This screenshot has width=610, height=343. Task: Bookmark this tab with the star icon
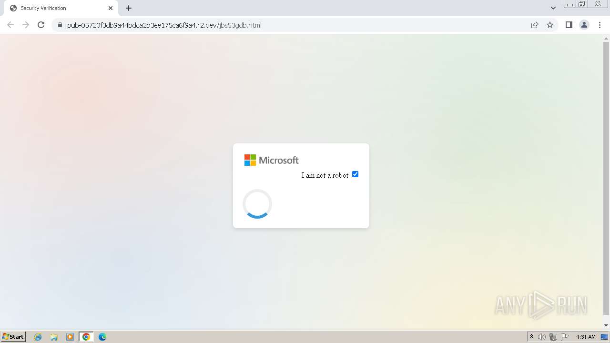(550, 25)
